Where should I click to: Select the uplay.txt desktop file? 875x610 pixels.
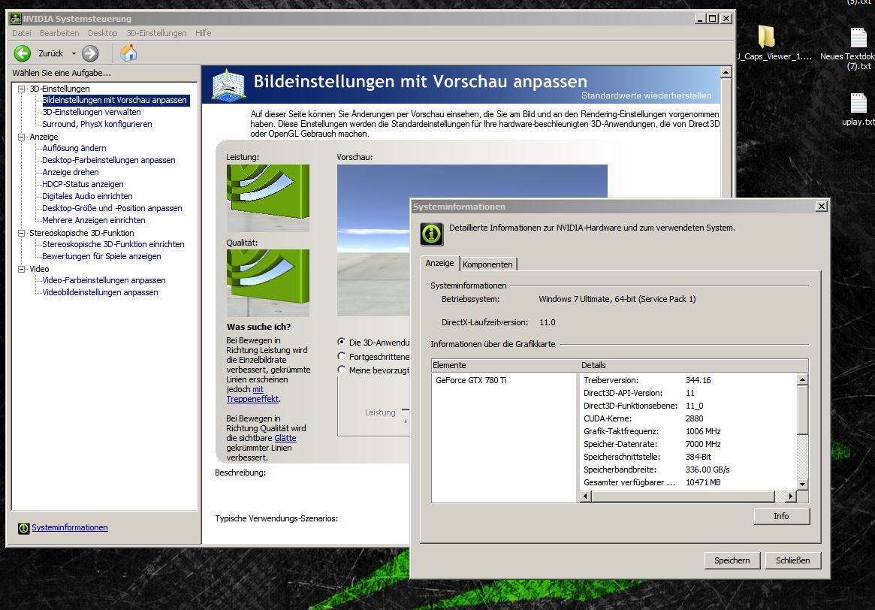(x=858, y=103)
